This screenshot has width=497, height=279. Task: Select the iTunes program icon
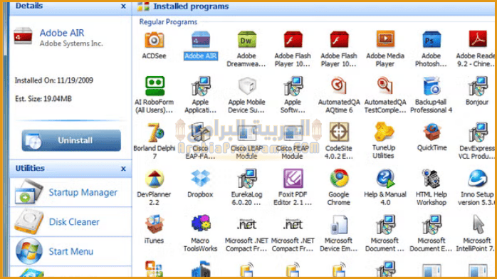[155, 225]
